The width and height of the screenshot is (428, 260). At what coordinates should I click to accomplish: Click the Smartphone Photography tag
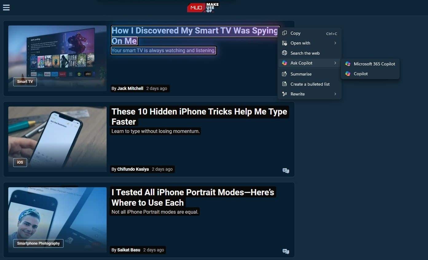[38, 243]
